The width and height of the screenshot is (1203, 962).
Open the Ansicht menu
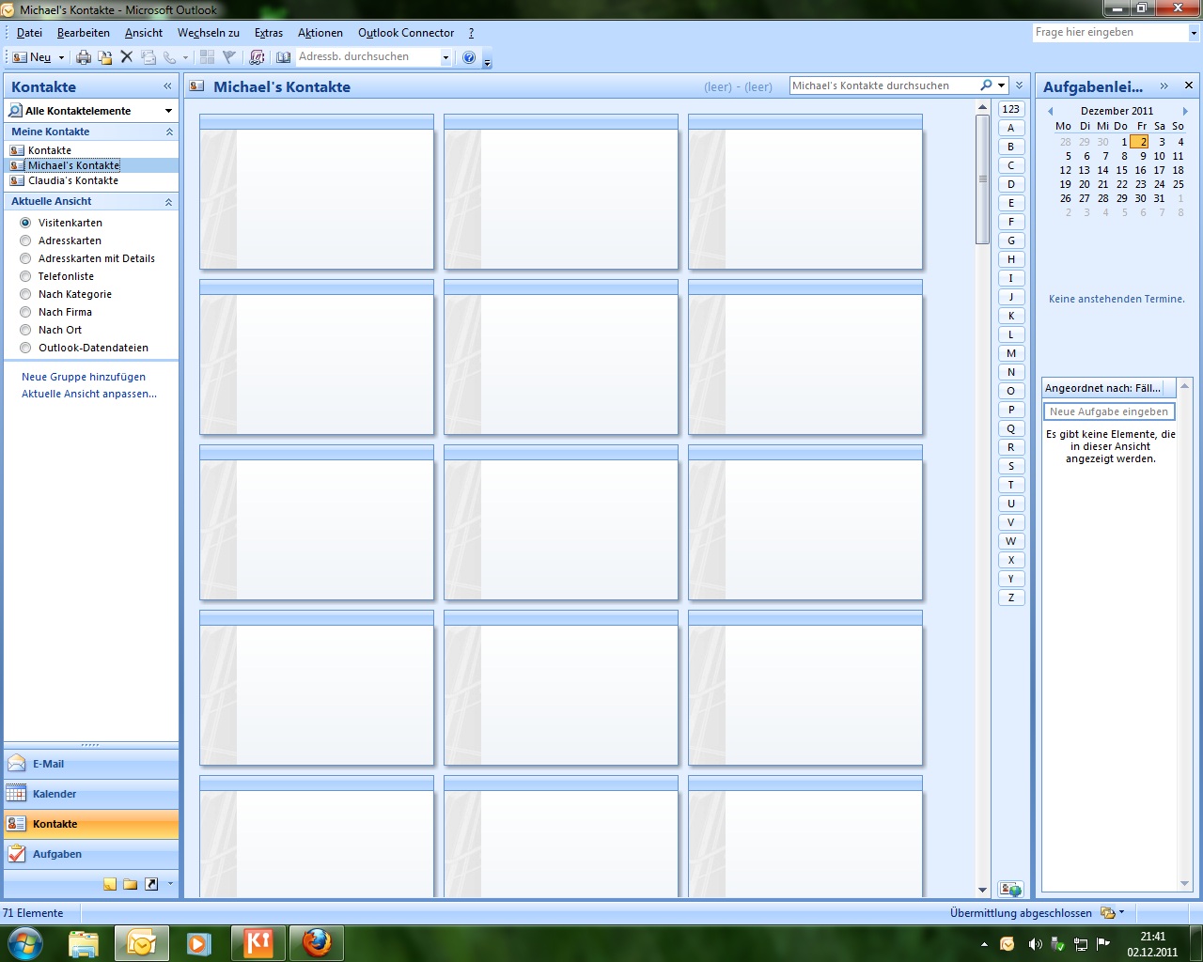pyautogui.click(x=144, y=33)
